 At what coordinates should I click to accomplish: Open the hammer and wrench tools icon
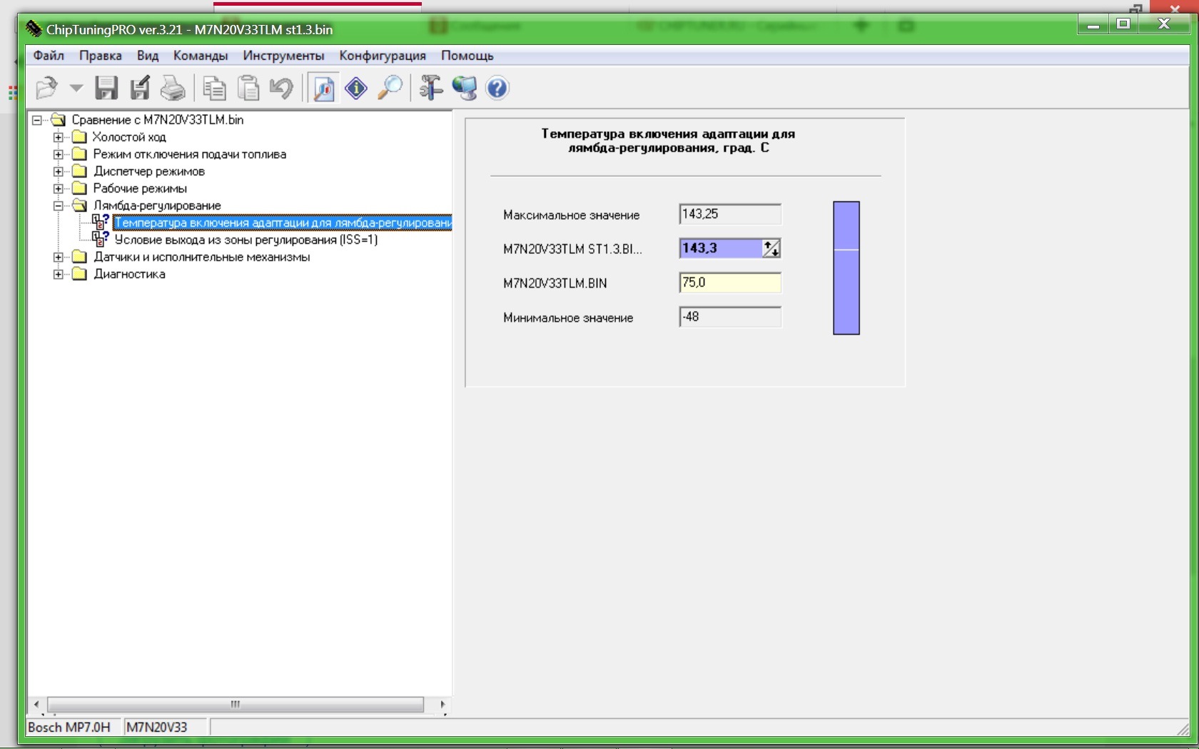(x=431, y=88)
